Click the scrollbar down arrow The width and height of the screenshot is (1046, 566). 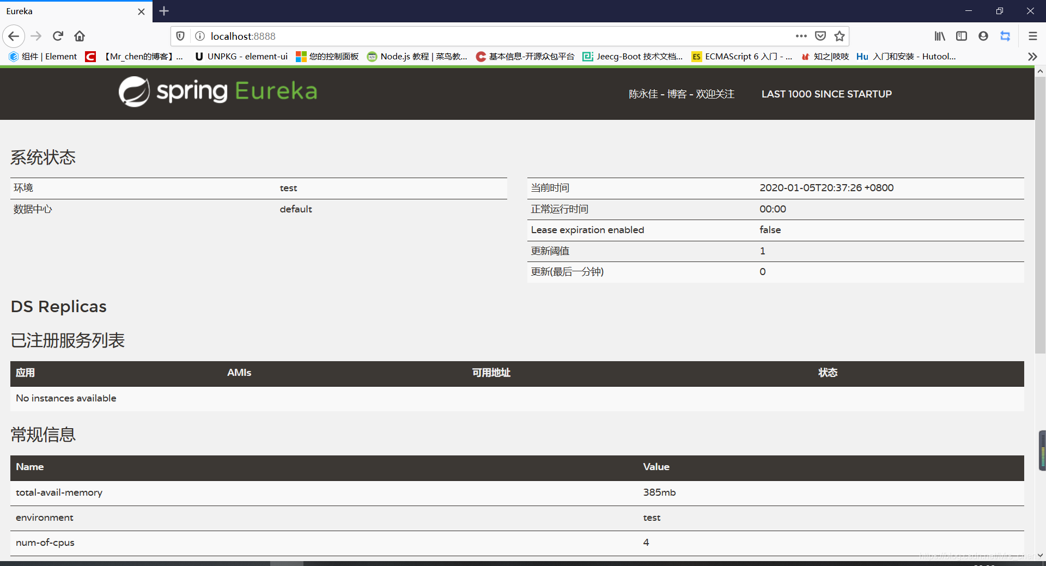1040,555
